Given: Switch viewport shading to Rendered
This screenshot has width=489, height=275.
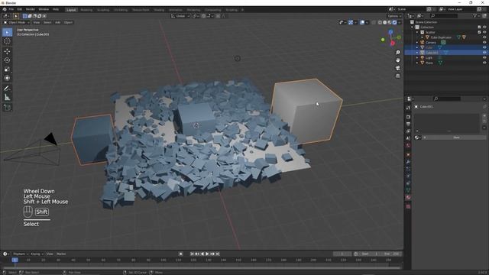Looking at the screenshot, I should pyautogui.click(x=394, y=22).
